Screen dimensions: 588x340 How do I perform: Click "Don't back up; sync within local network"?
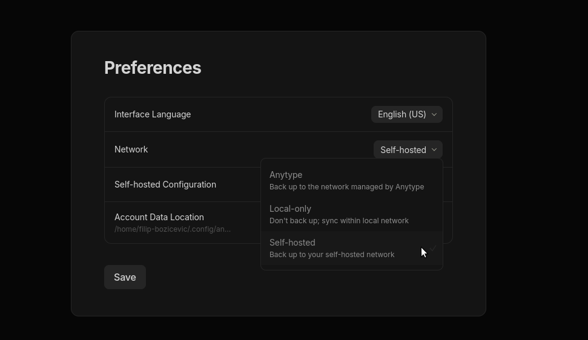(x=339, y=221)
